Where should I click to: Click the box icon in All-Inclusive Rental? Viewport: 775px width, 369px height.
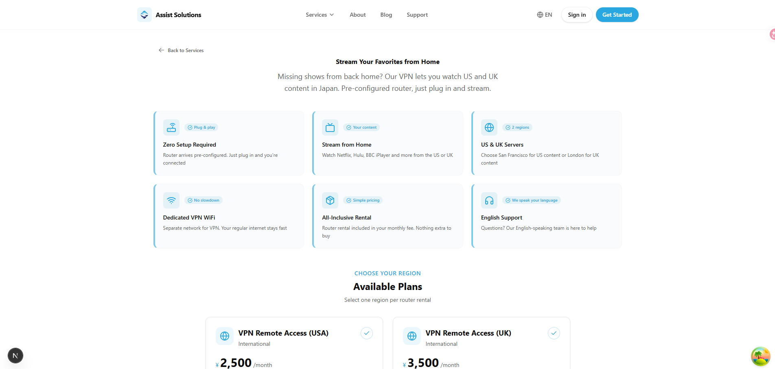[330, 200]
